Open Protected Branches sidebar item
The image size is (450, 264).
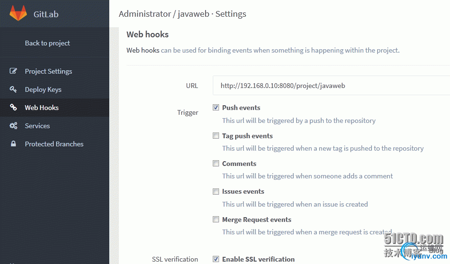click(x=54, y=144)
